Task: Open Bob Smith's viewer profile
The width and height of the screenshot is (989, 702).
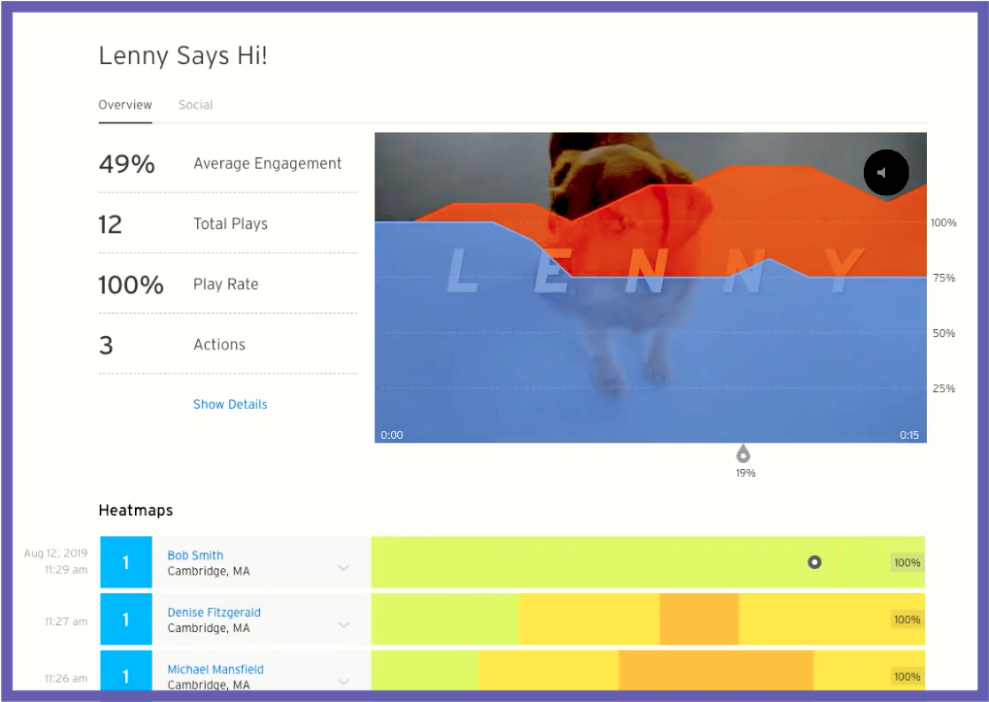Action: 194,554
